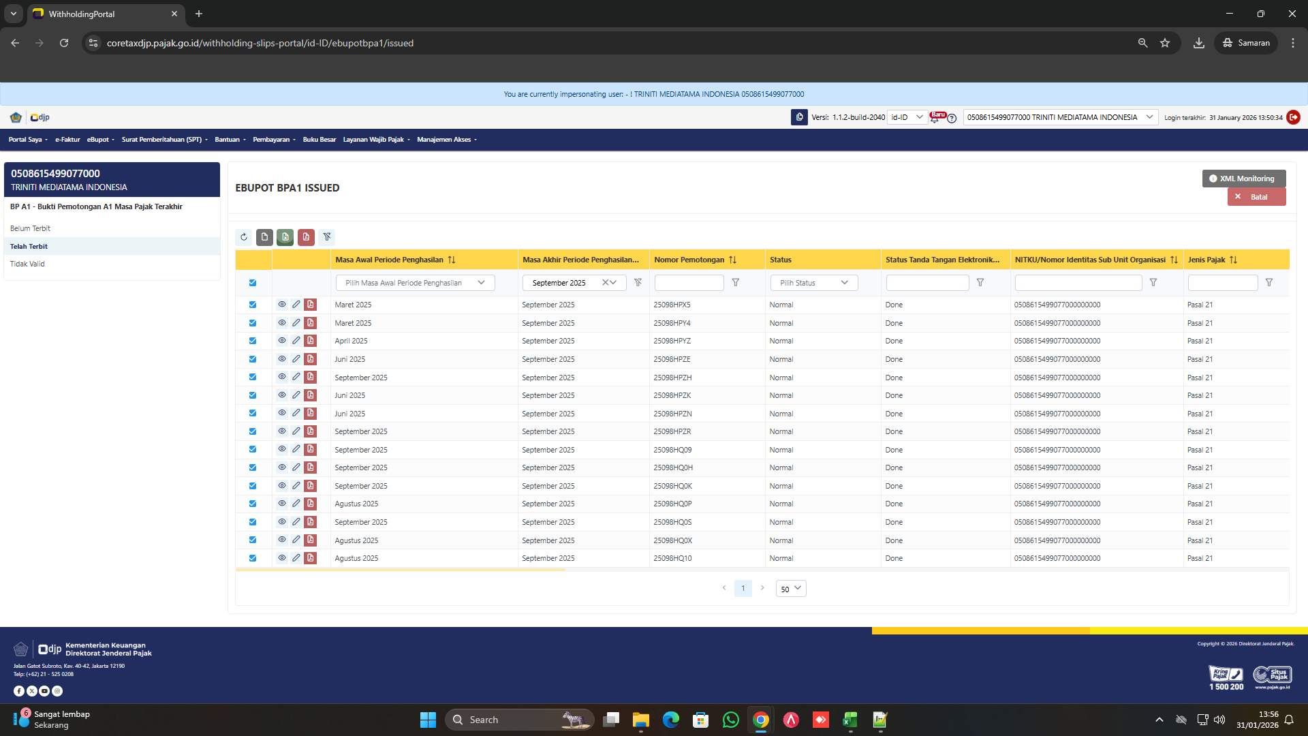Uncheck the row for slip 25098HPZE
Screen dimensions: 1308x736
pyautogui.click(x=253, y=359)
